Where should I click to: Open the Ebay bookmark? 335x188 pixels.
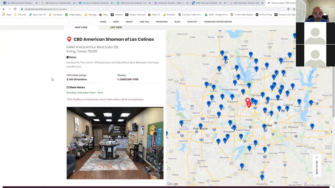coord(104,15)
